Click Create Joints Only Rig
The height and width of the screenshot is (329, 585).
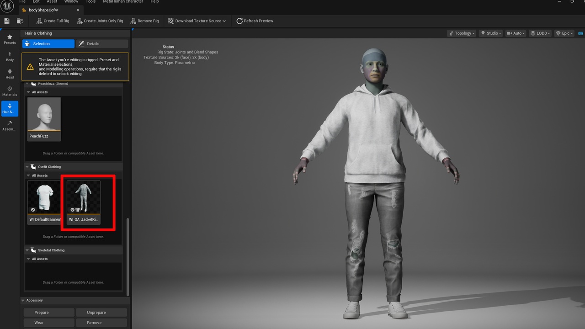100,21
